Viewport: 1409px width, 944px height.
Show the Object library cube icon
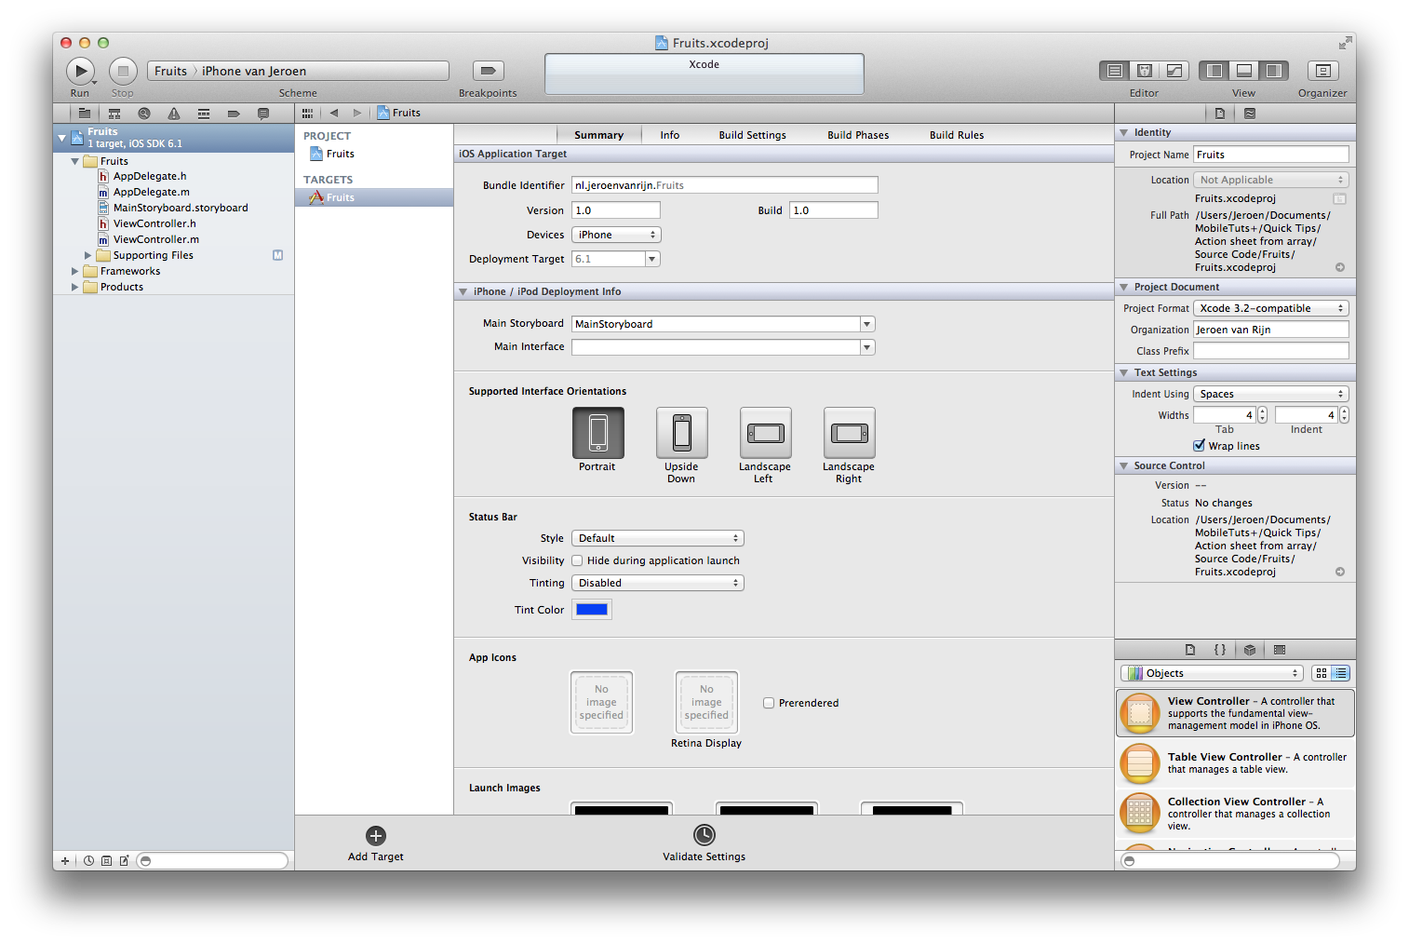click(1250, 650)
